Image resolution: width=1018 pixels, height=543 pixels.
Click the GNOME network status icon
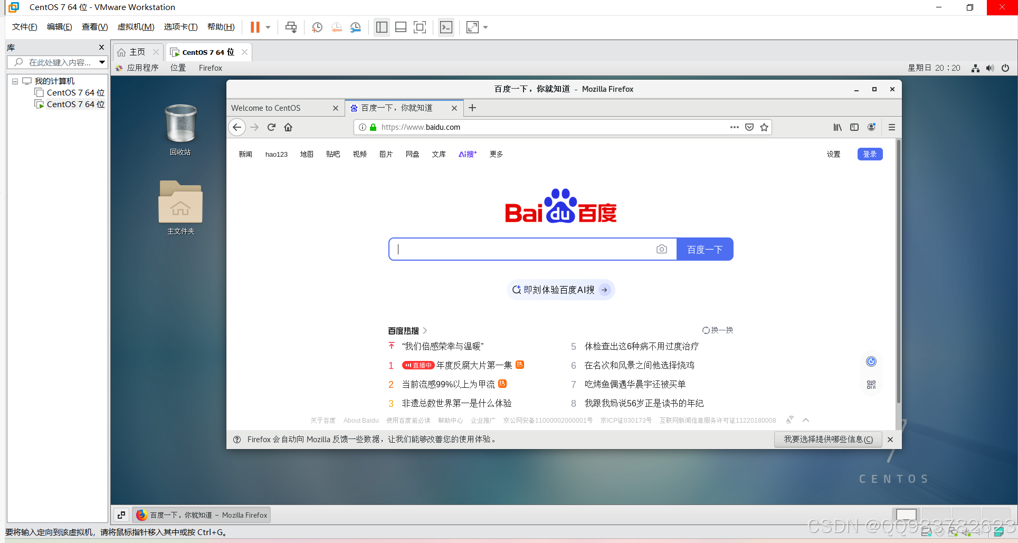[975, 68]
